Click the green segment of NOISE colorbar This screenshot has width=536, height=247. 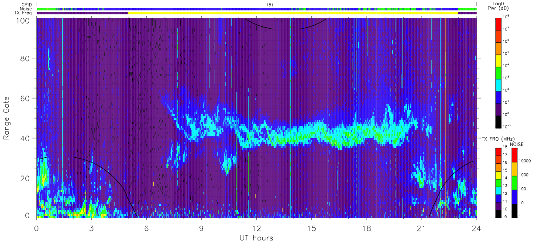[514, 183]
